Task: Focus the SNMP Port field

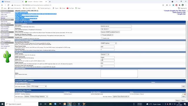Action: 108,60
